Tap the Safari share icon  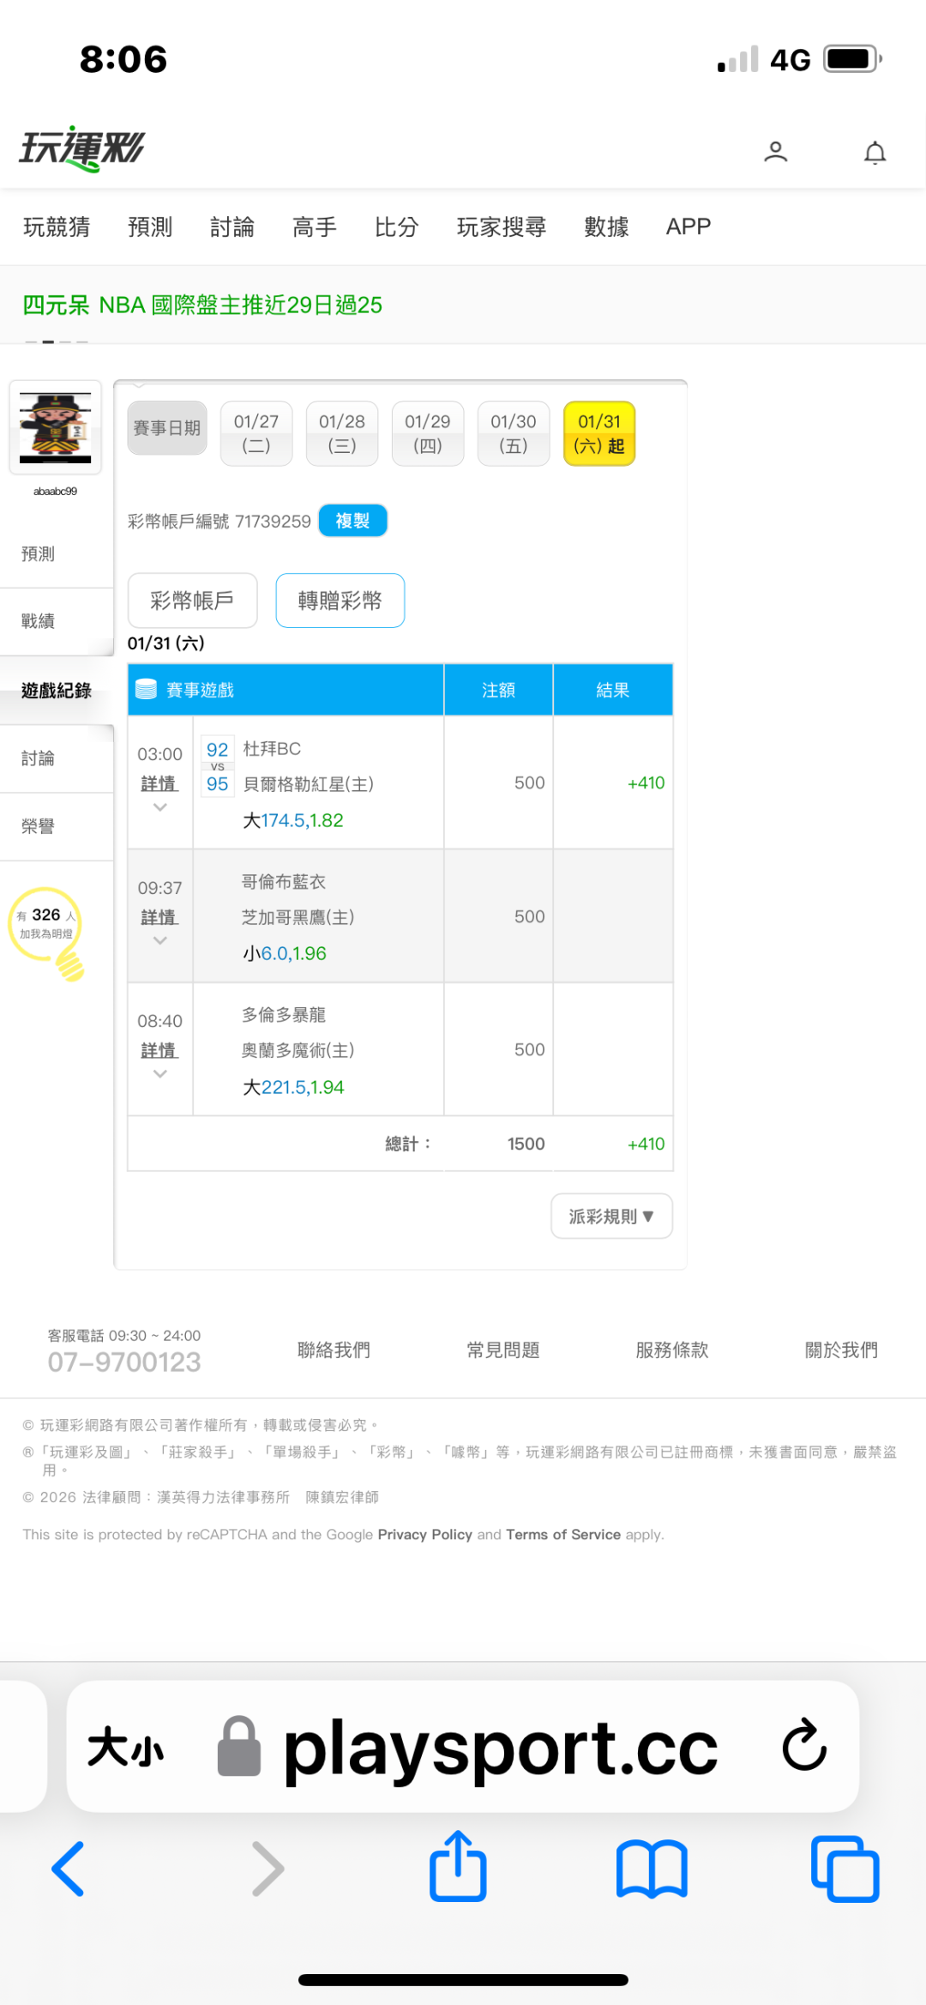coord(458,1867)
